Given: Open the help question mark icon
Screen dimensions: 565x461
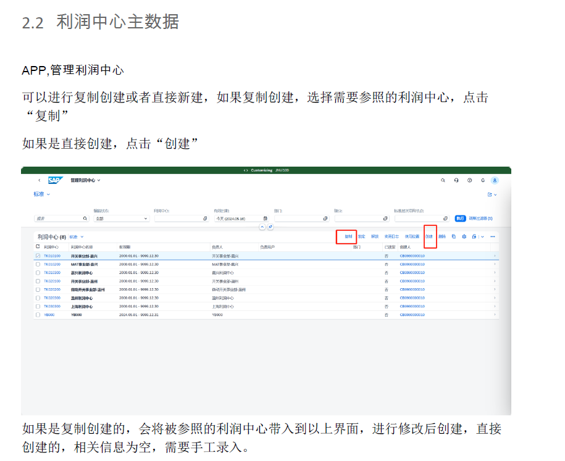Looking at the screenshot, I should 469,180.
